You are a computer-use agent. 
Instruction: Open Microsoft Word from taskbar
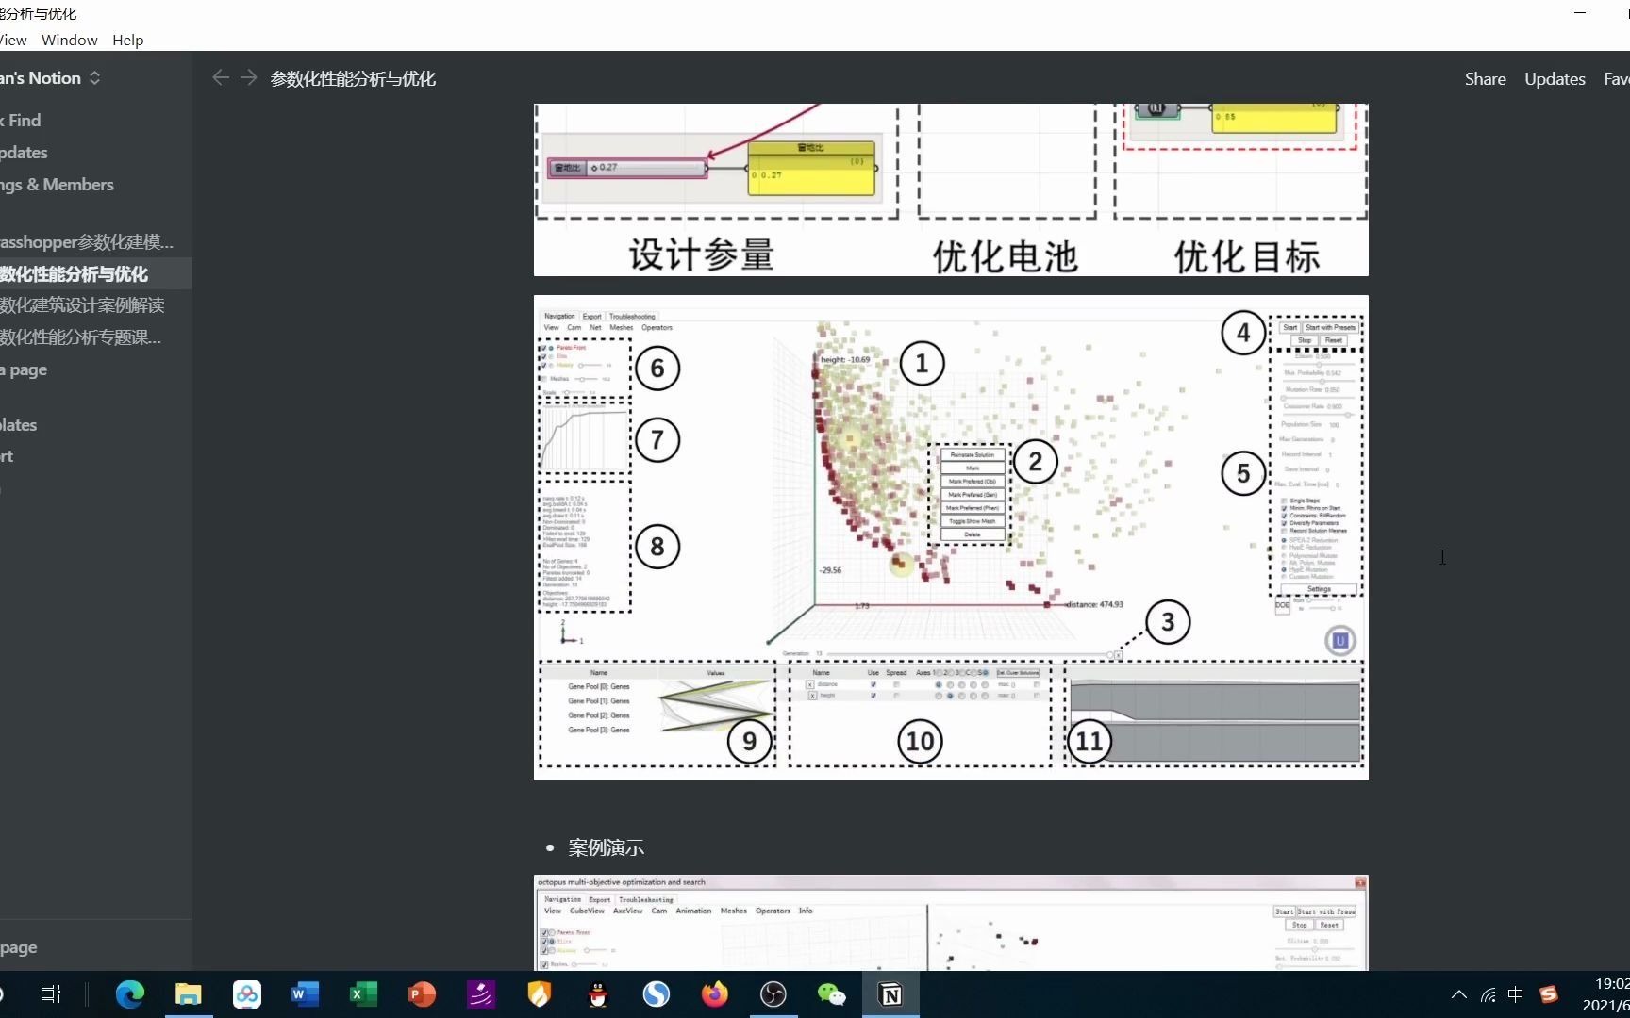pyautogui.click(x=306, y=994)
